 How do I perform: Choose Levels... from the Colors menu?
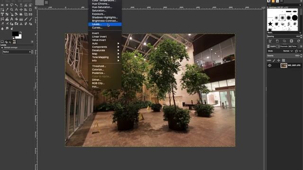105,24
